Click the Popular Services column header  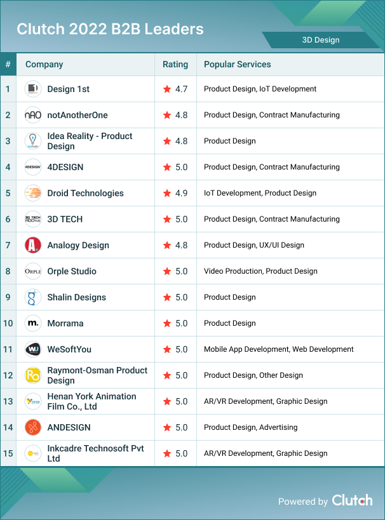point(238,64)
